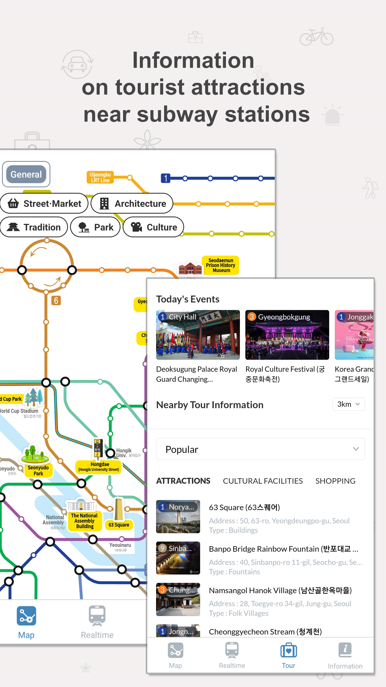Screen dimensions: 386x687
Task: Open the 3km distance dropdown
Action: click(349, 404)
